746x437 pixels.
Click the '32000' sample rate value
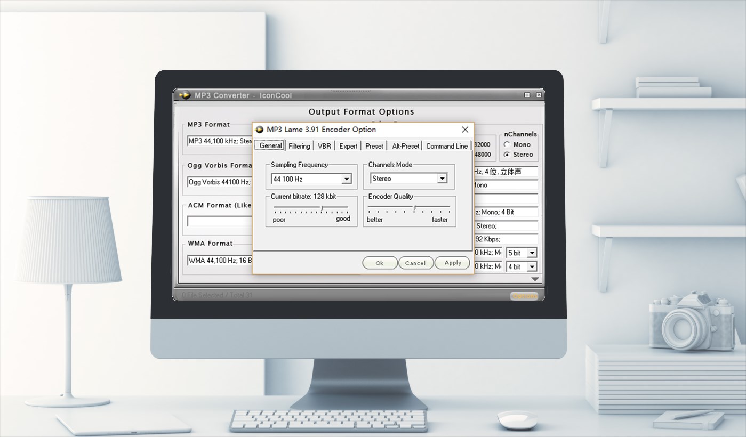[482, 144]
